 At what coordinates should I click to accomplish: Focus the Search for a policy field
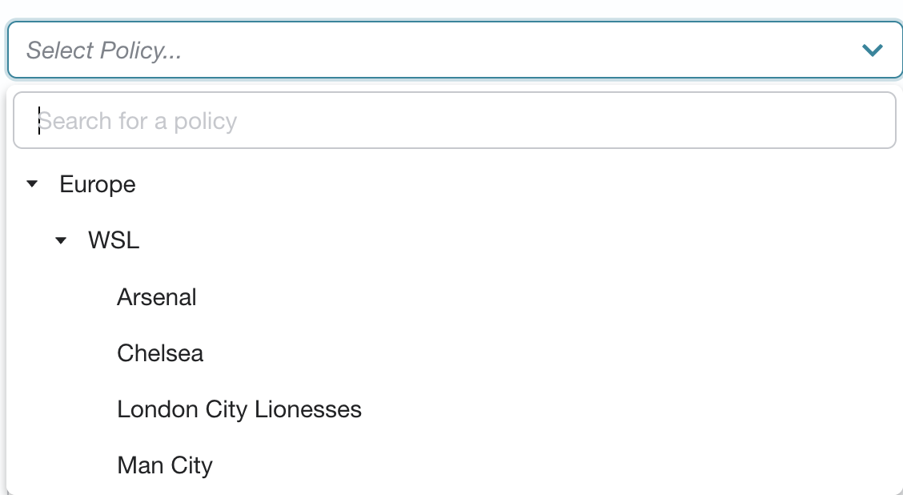[455, 120]
